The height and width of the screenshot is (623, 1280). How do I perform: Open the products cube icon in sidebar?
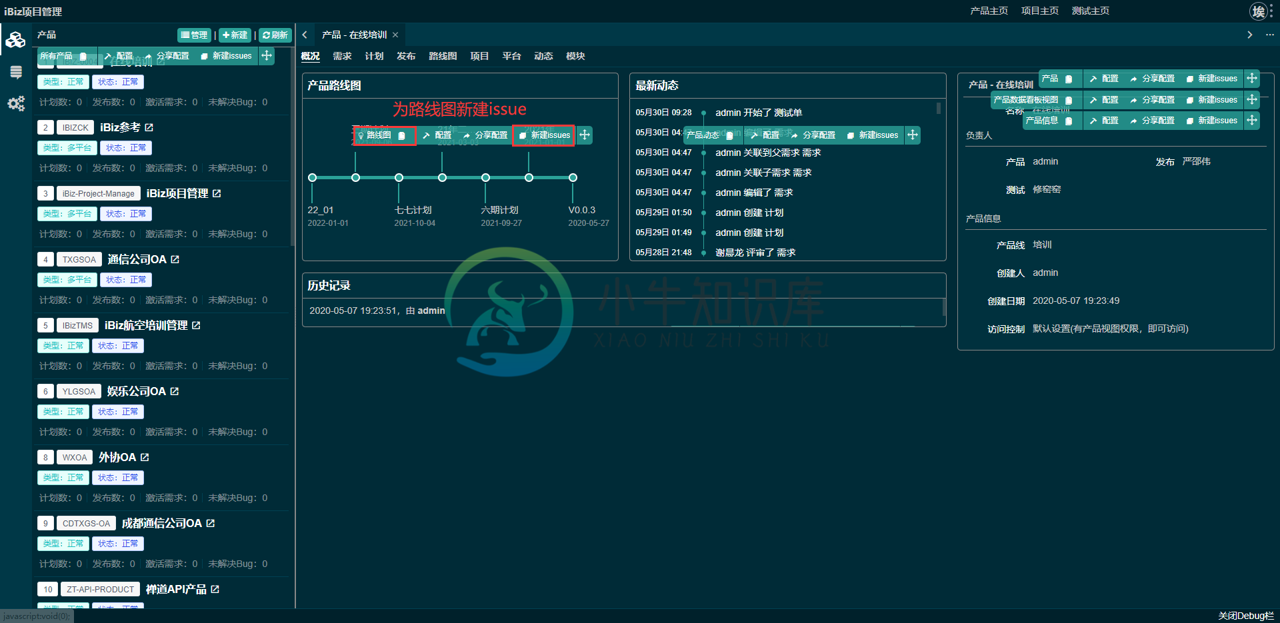click(x=15, y=40)
